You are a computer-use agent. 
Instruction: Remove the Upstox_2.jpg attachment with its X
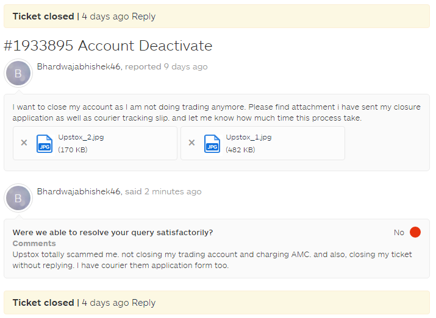[24, 143]
